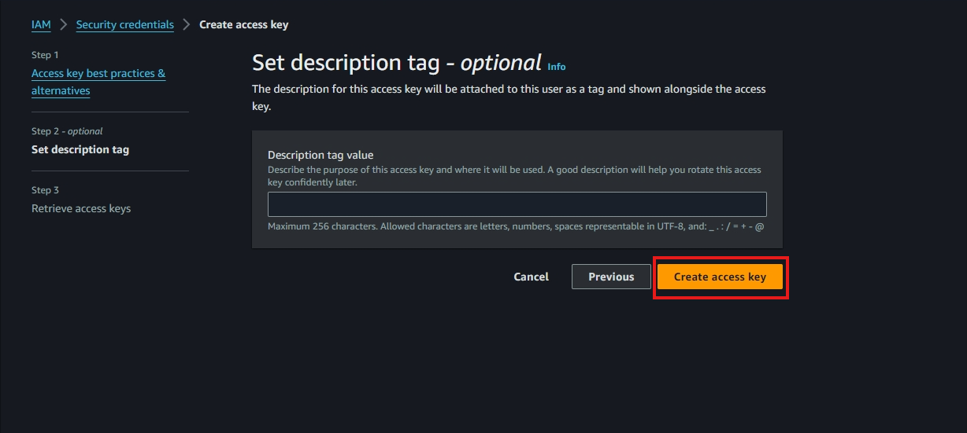The height and width of the screenshot is (433, 967).
Task: Choose the Retrieve access keys step
Action: 81,208
